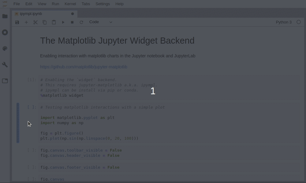The width and height of the screenshot is (306, 183).
Task: Paste a cell from clipboard icon
Action: pyautogui.click(x=54, y=22)
